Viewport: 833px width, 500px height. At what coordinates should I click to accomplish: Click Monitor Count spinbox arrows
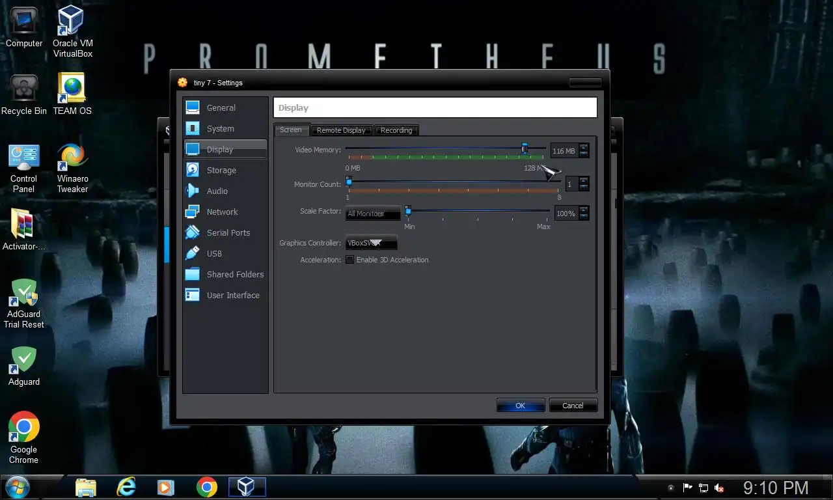(x=584, y=184)
